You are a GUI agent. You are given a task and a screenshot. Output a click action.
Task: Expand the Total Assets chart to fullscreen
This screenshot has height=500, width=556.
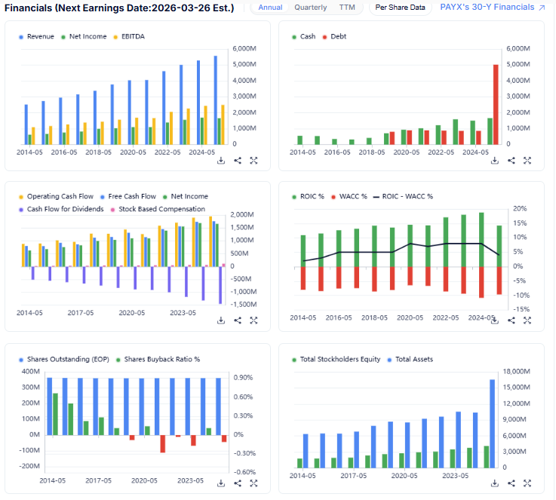point(528,483)
